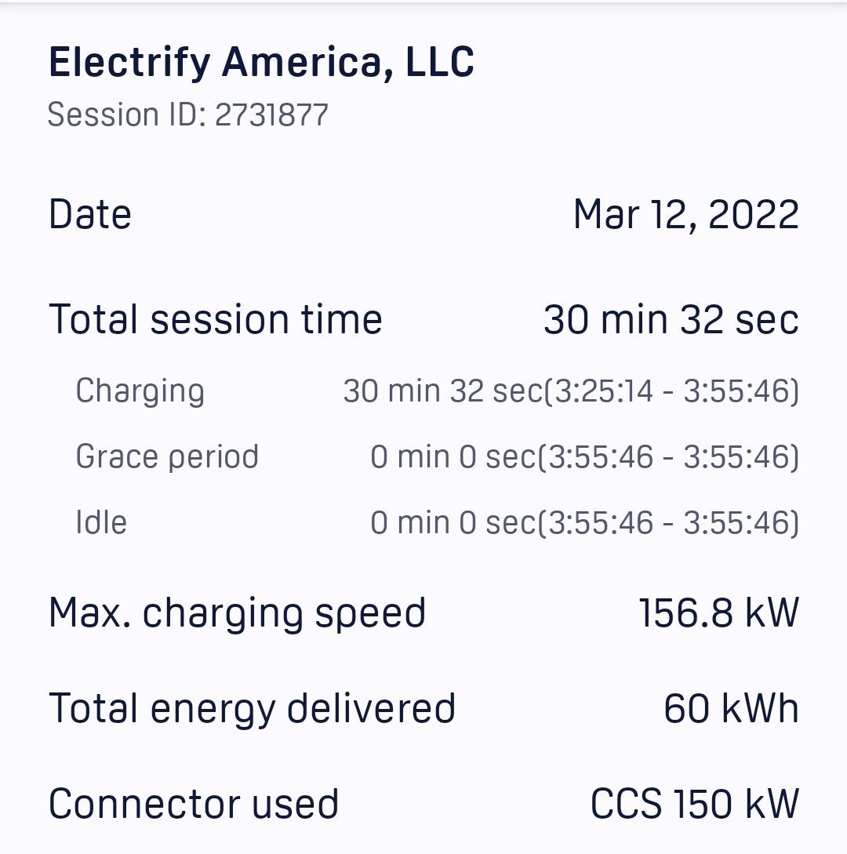
Task: Select the CCS 150 kW connector value
Action: click(x=695, y=804)
